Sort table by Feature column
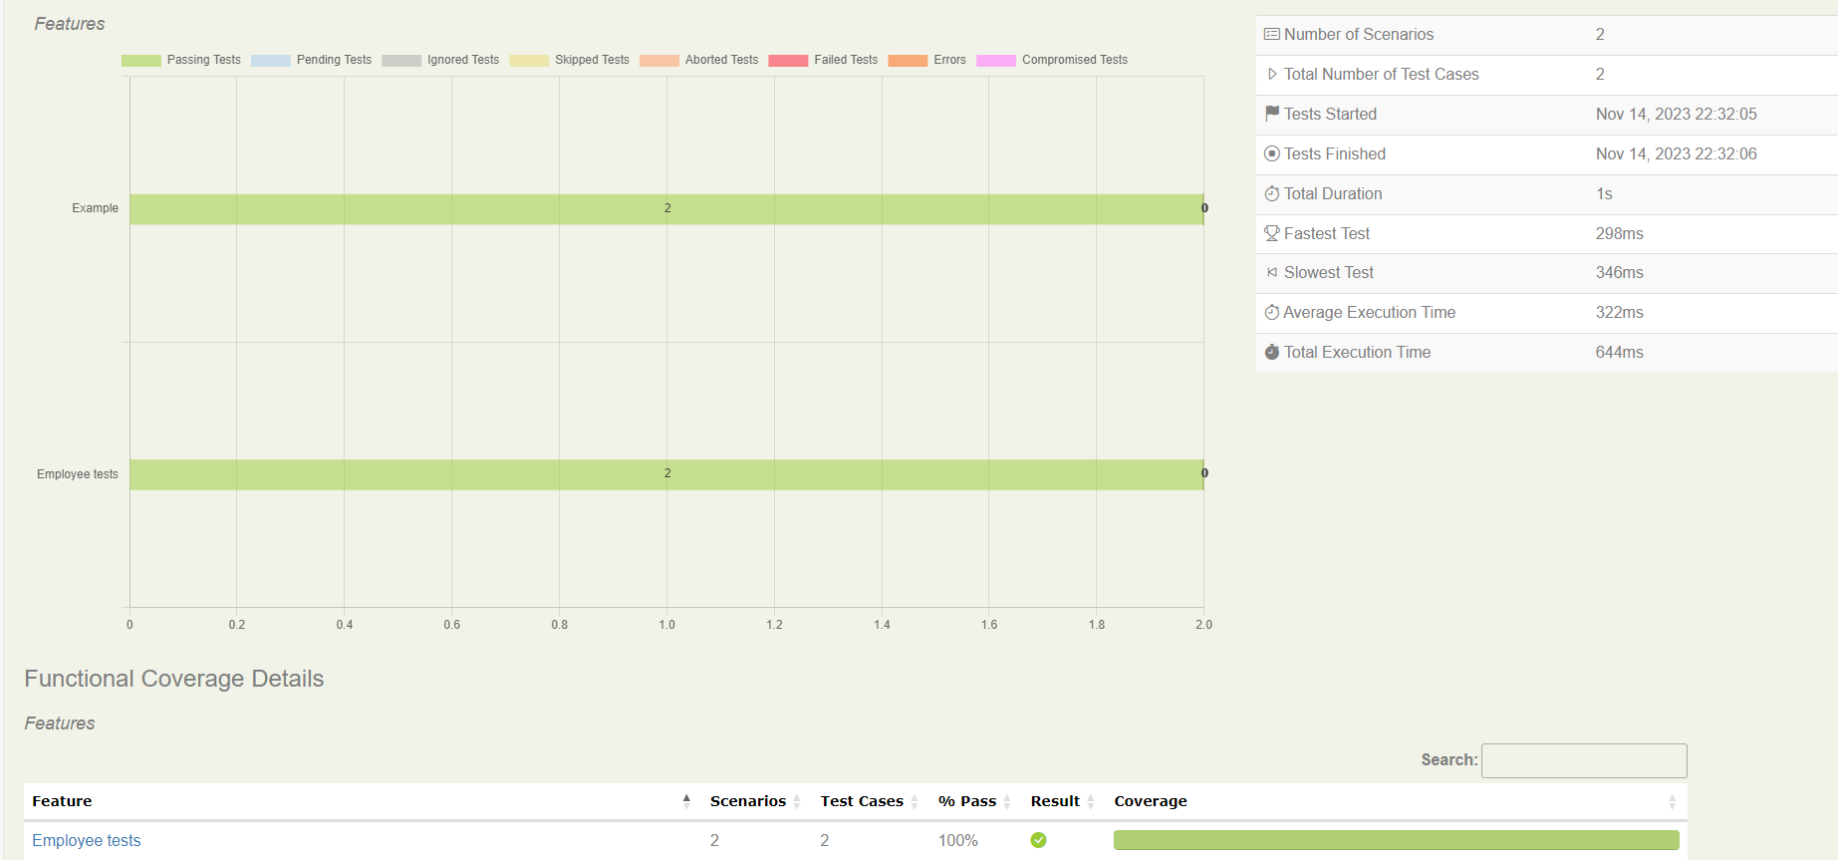 tap(362, 801)
